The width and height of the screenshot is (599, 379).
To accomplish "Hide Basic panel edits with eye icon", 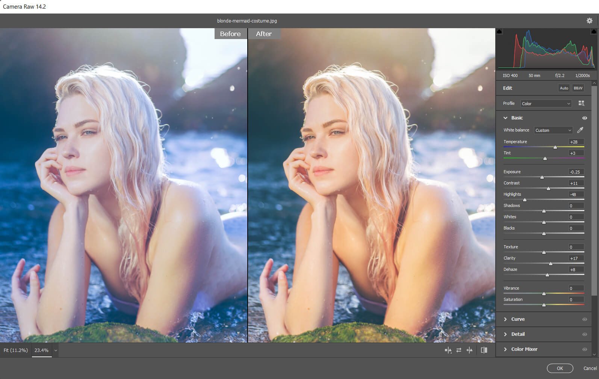I will point(585,118).
